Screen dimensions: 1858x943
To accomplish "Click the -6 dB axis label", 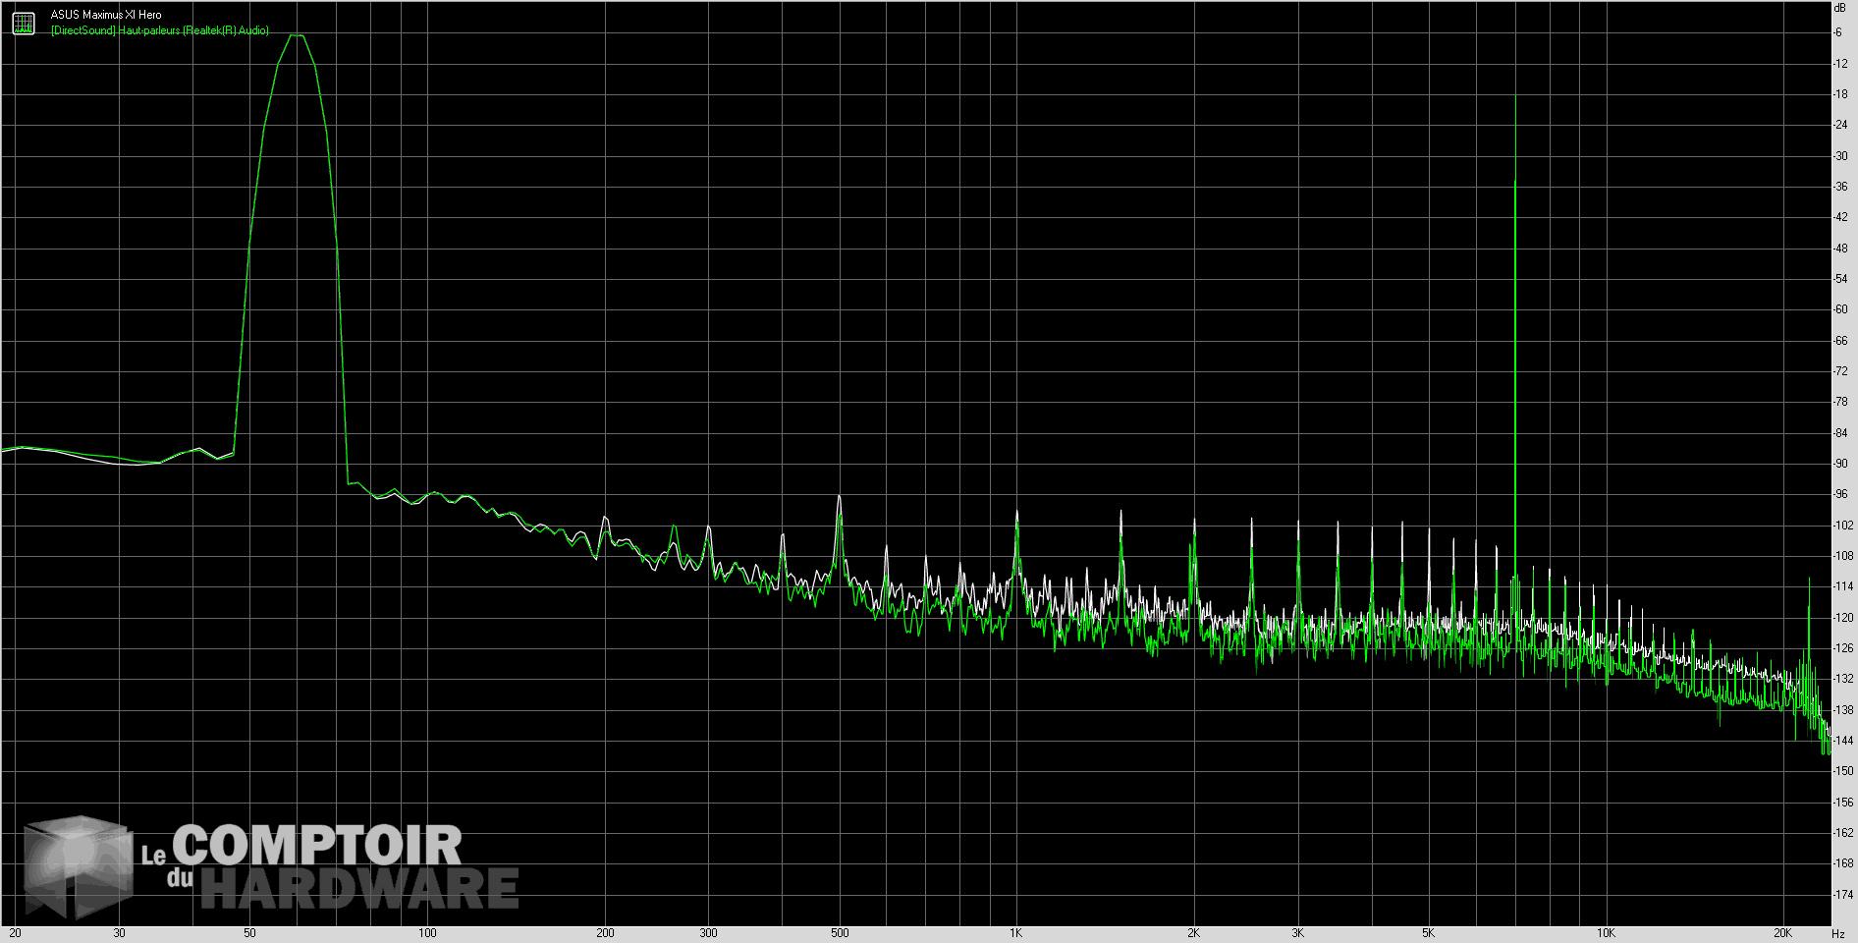I will (x=1838, y=32).
